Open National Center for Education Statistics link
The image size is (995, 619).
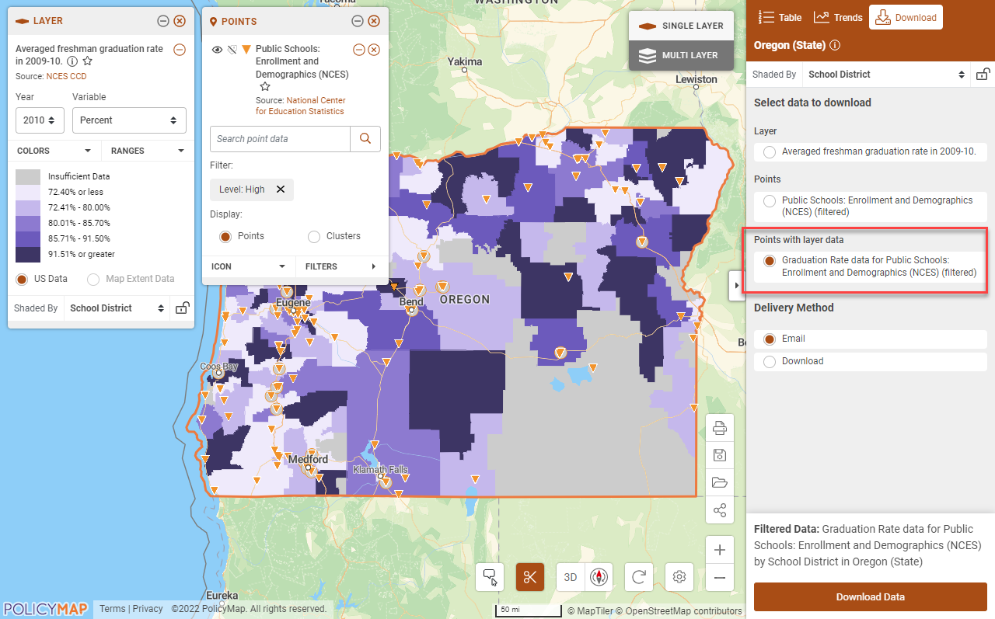(x=301, y=106)
